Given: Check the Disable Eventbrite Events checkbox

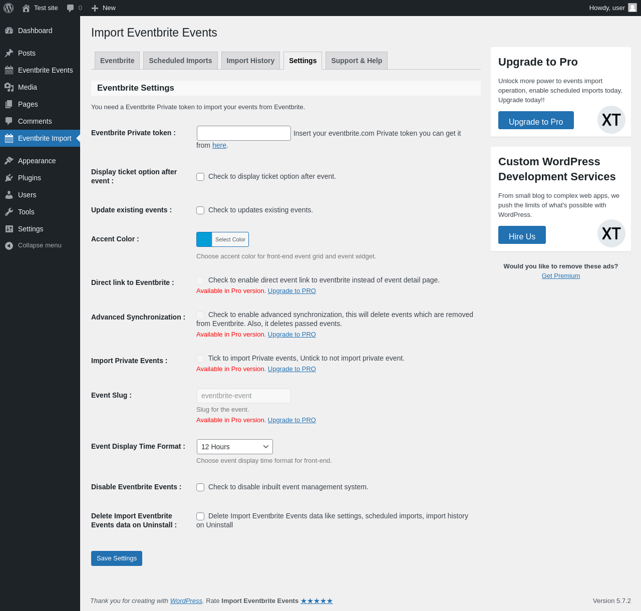Looking at the screenshot, I should (200, 487).
